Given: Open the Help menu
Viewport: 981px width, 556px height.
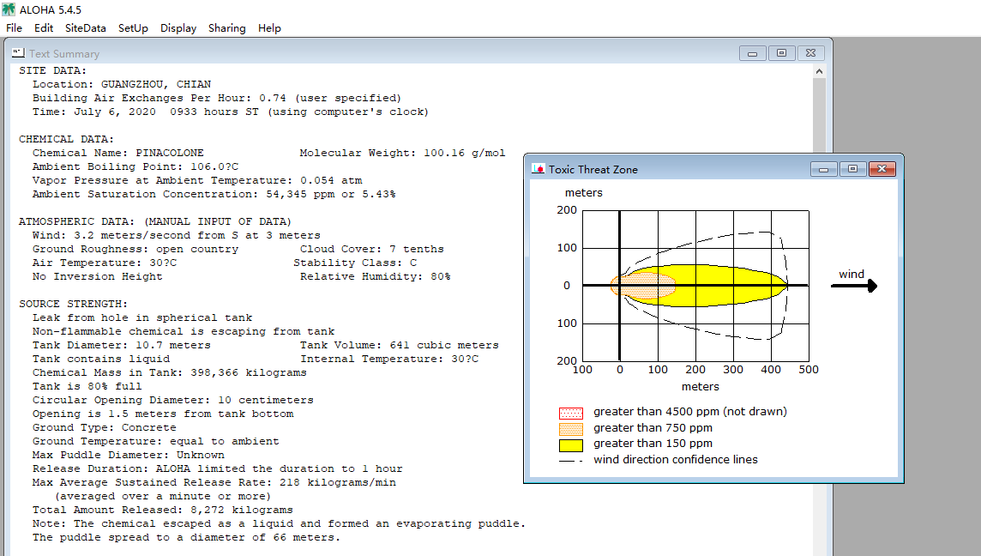Looking at the screenshot, I should (269, 28).
